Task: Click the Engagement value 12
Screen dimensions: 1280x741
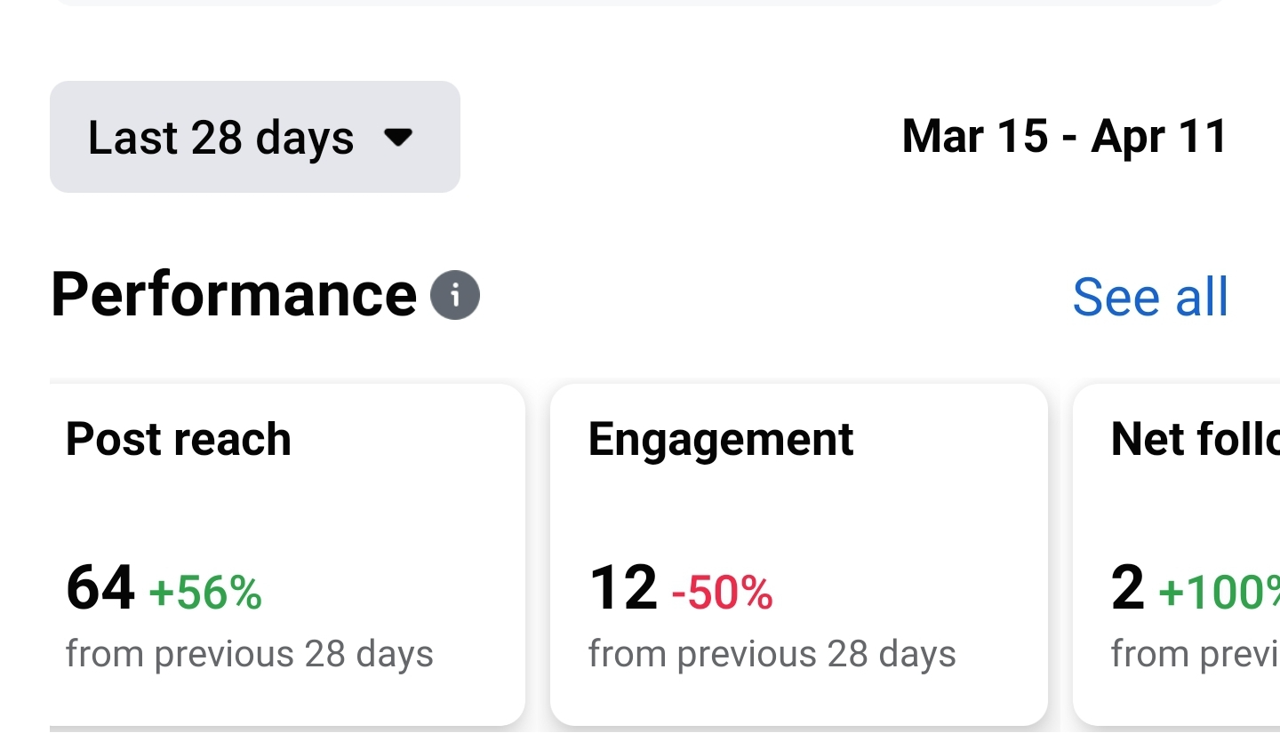Action: coord(622,587)
